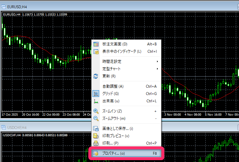
Task: Open the 板注文画面 depth of market icon
Action: click(96, 44)
